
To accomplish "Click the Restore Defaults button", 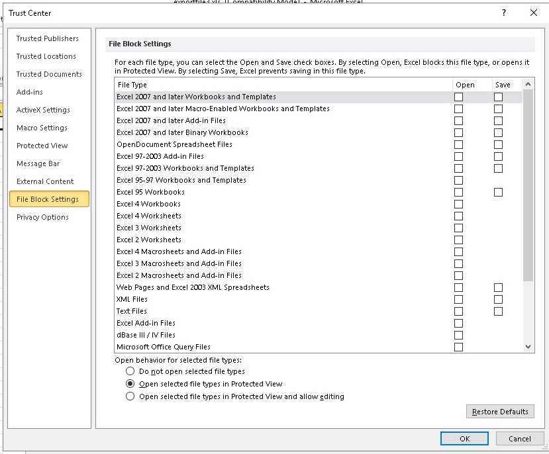I will pos(500,412).
